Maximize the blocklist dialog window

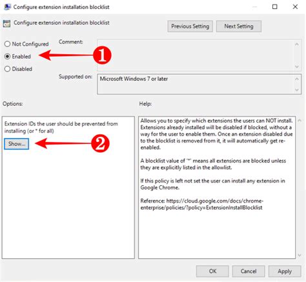[x=275, y=7]
